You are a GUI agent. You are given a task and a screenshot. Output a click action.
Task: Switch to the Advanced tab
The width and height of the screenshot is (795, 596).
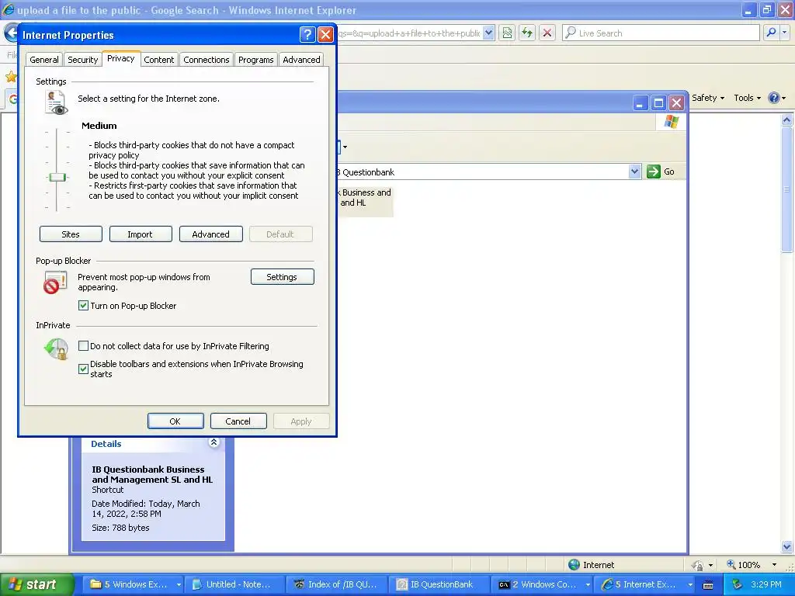pos(301,60)
